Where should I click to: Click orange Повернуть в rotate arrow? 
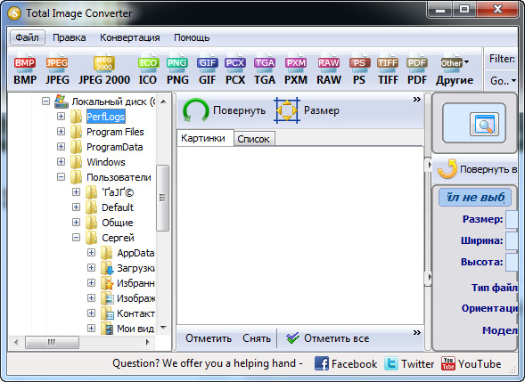click(447, 169)
